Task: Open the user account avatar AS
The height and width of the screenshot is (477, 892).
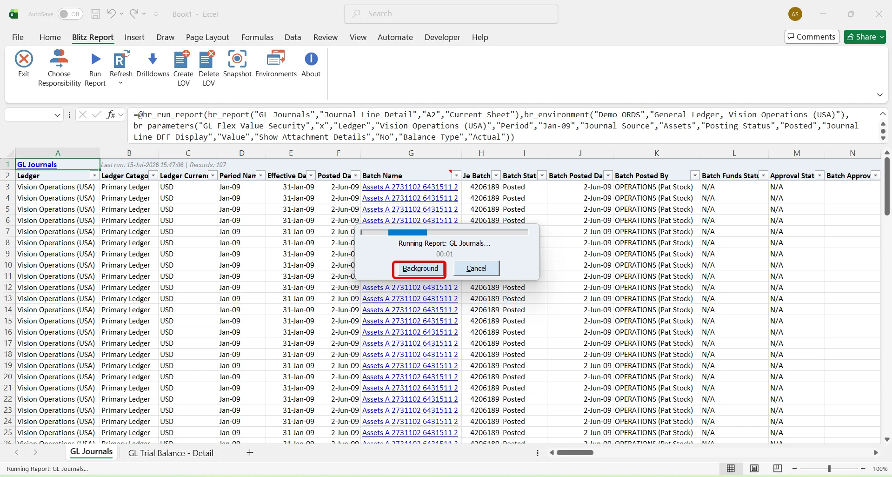Action: 795,14
